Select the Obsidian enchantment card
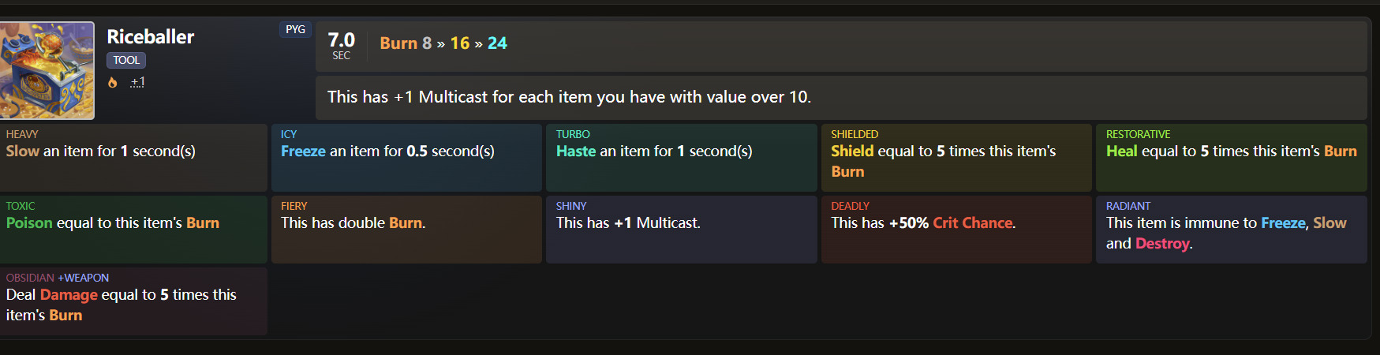1380x355 pixels. point(133,301)
